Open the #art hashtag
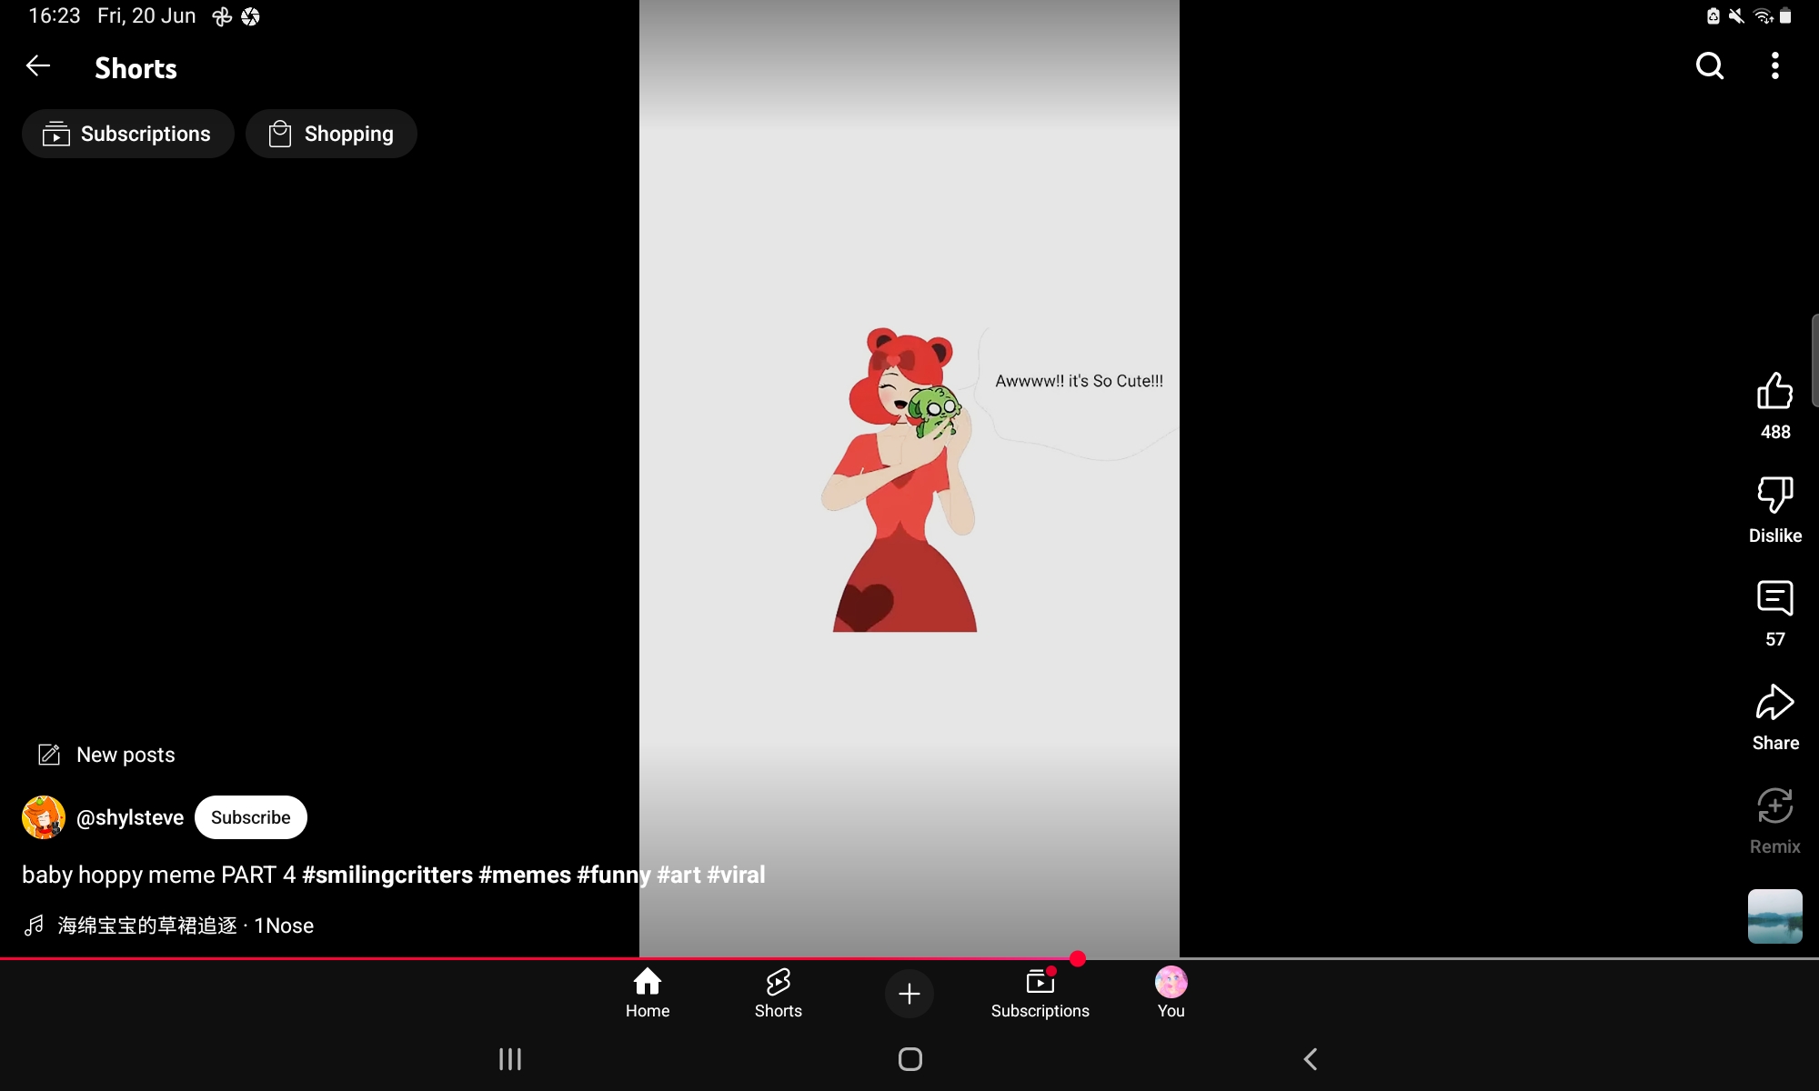1819x1091 pixels. tap(679, 875)
